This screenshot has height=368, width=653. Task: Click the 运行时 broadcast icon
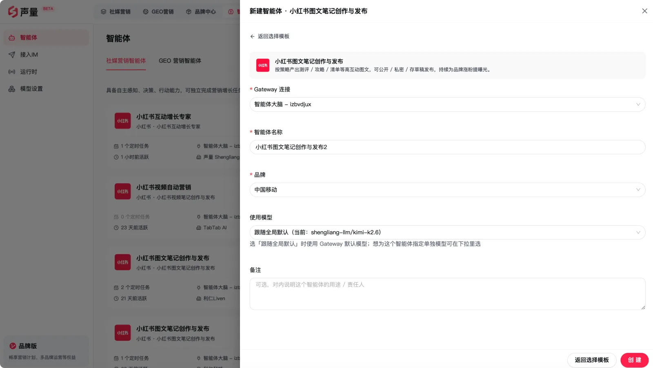(x=12, y=72)
